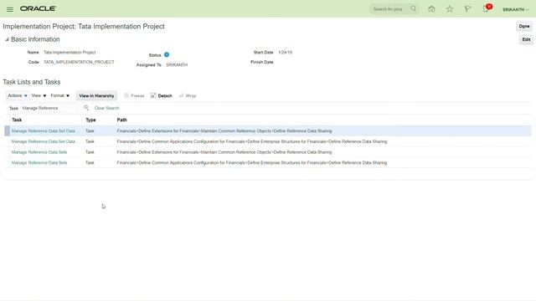Open first Manage Reference Data Set Data task

coord(45,130)
